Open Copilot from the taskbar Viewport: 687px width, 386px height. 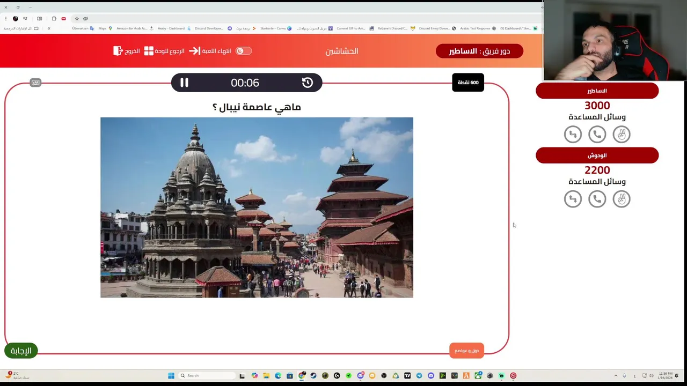(254, 376)
